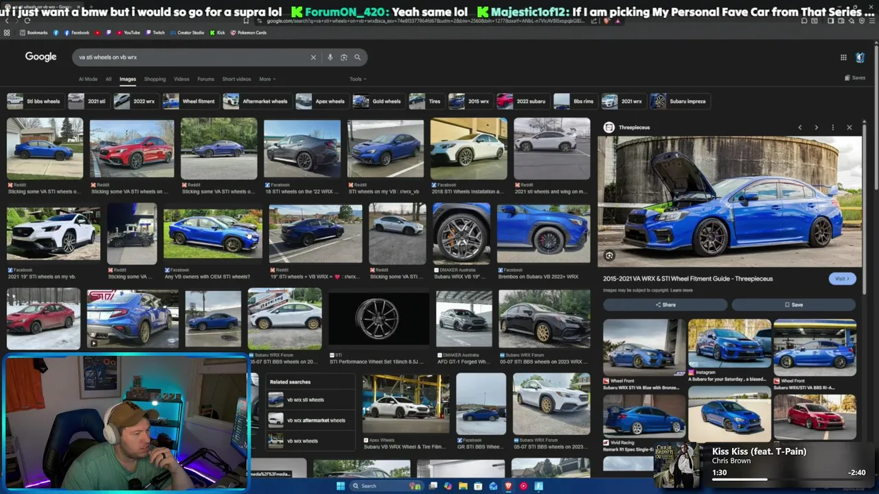Close the Threepieceus image preview panel
Viewport: 879px width, 494px height.
[x=849, y=128]
